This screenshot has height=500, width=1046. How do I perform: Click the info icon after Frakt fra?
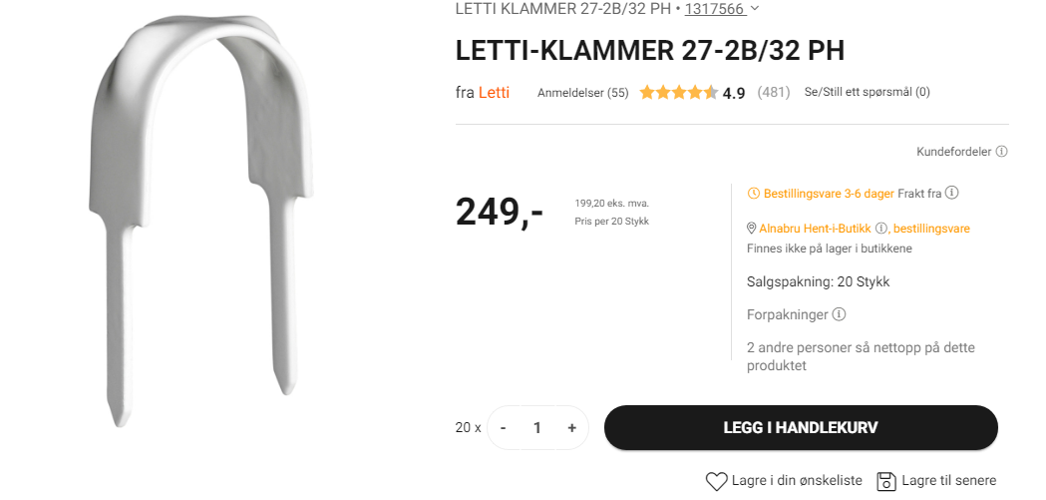[x=952, y=193]
